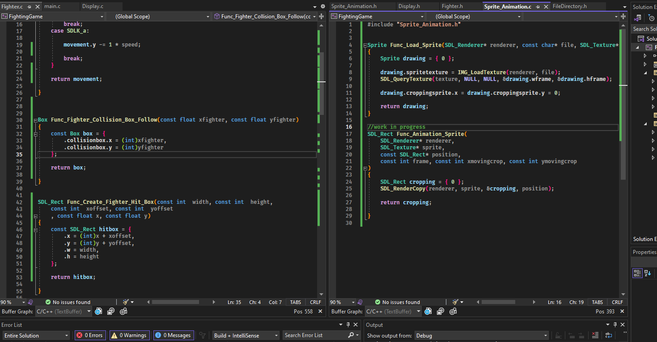Click the cleanup broom icon in left editor
Image resolution: width=657 pixels, height=342 pixels.
(126, 302)
